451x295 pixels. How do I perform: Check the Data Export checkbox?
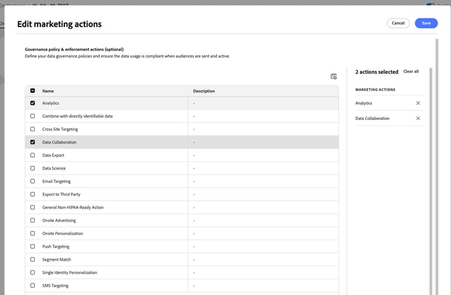pos(32,155)
